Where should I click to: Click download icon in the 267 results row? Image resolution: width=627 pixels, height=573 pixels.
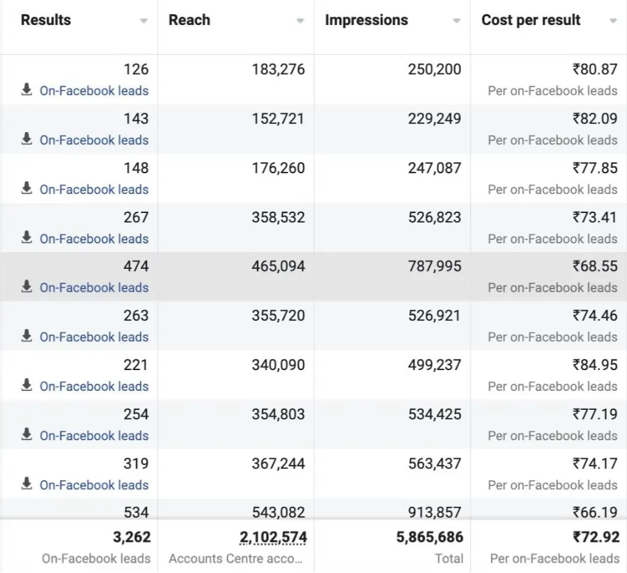coord(26,237)
